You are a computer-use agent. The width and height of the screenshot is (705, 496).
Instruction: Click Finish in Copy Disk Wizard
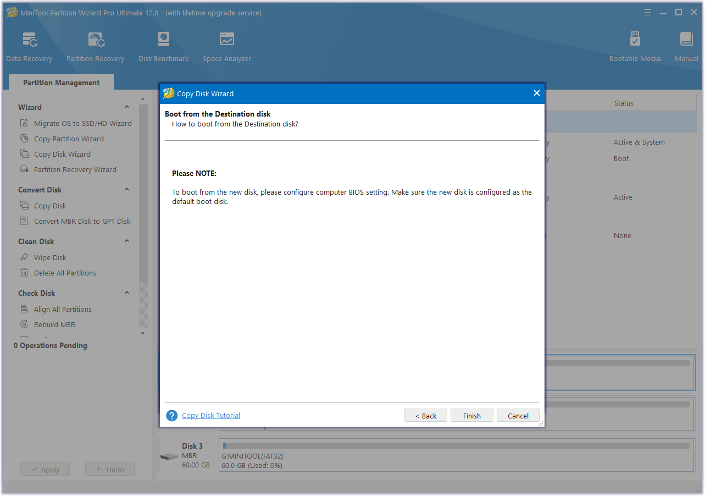pyautogui.click(x=472, y=416)
